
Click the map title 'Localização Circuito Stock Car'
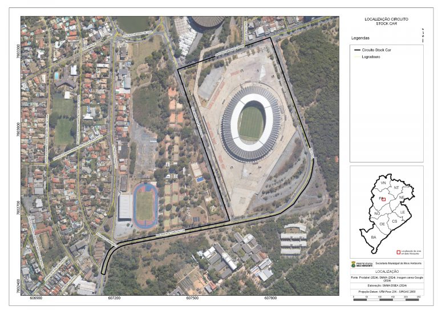coord(386,22)
